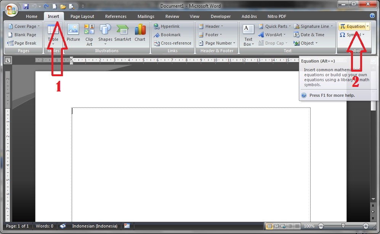The height and width of the screenshot is (234, 380).
Task: Click the Zoom Out minus button
Action: (321, 226)
